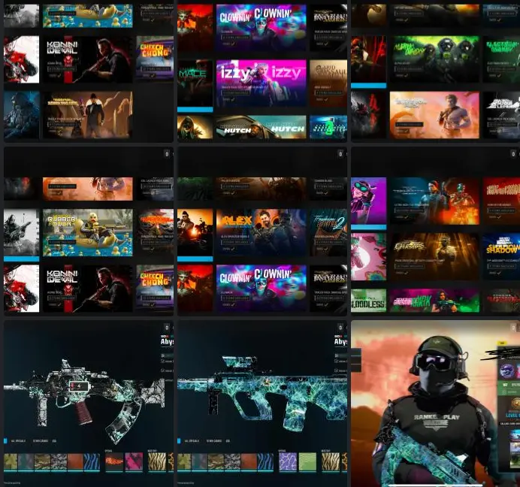Open the white League logo card

click(501, 115)
